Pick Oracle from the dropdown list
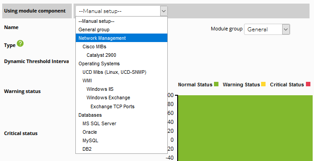Image resolution: width=314 pixels, height=161 pixels. [x=122, y=132]
